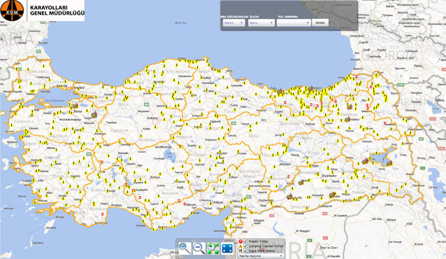Select the accident marker north of Erzurum

[x=350, y=106]
